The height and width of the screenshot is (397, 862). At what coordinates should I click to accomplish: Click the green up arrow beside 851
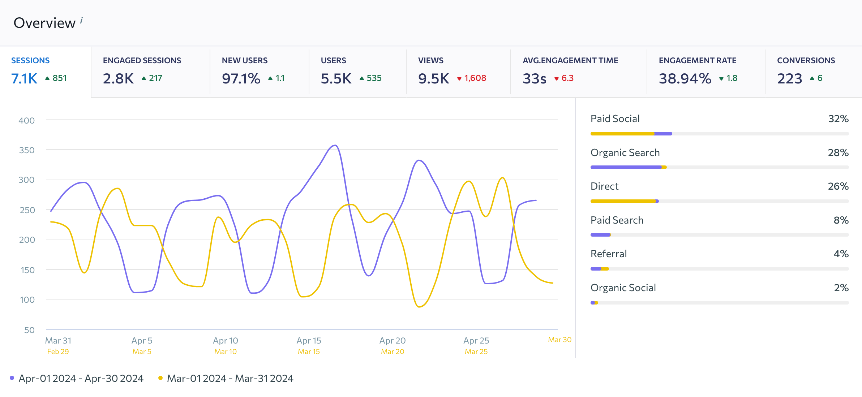click(x=47, y=78)
